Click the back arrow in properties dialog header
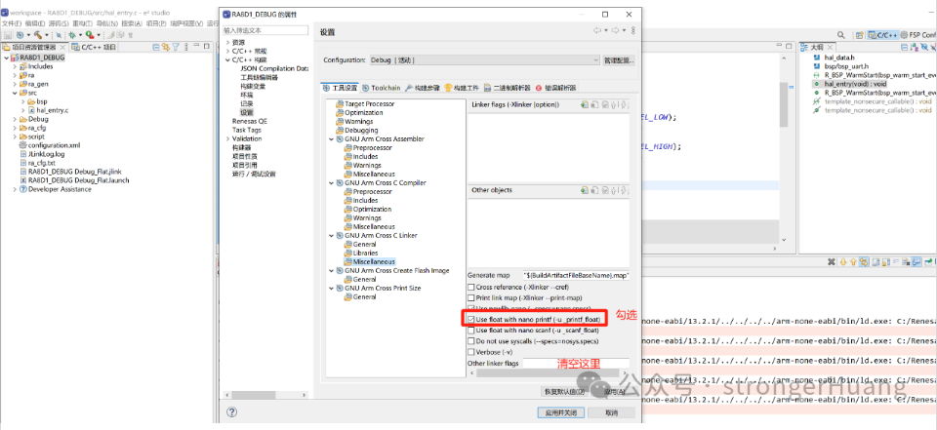This screenshot has width=937, height=430. [x=596, y=30]
